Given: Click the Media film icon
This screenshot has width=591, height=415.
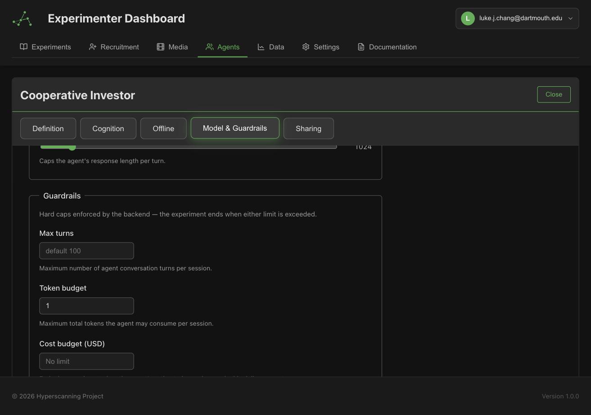Looking at the screenshot, I should 160,47.
